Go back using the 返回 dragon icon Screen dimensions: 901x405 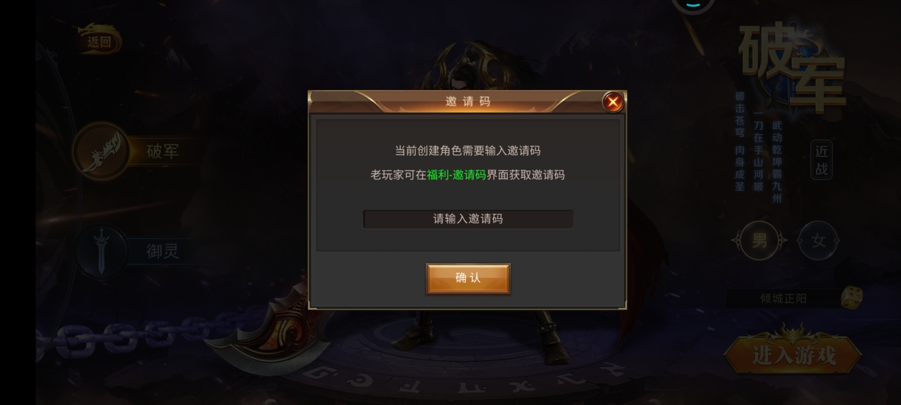point(99,40)
